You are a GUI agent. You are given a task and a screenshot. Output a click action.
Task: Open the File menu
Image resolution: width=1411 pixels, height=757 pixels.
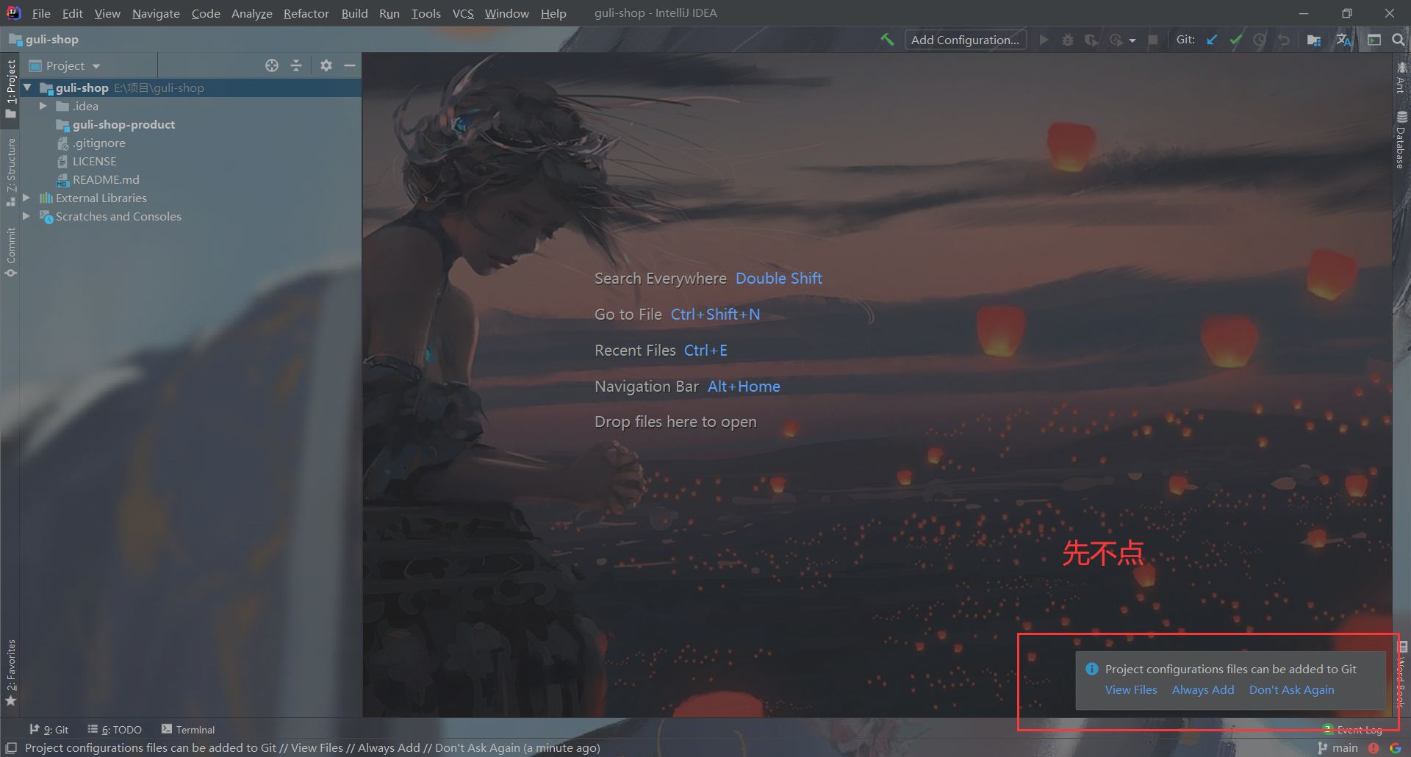pos(41,13)
